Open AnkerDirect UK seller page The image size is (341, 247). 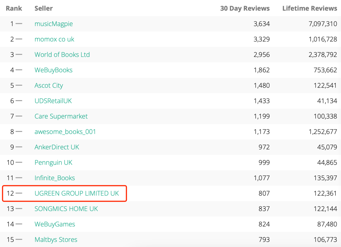point(57,147)
